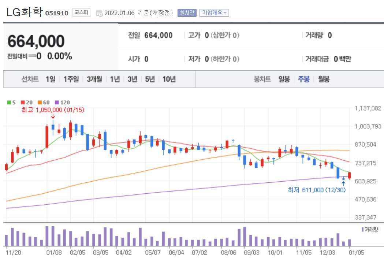Screen dimensions: 384x260
Task: Click the 거래량 volume legend marker
Action: [370, 230]
